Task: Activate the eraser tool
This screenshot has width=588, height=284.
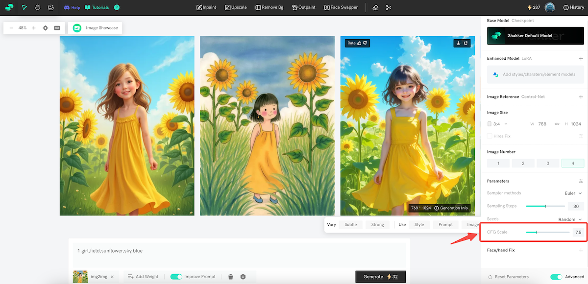Action: click(x=375, y=7)
